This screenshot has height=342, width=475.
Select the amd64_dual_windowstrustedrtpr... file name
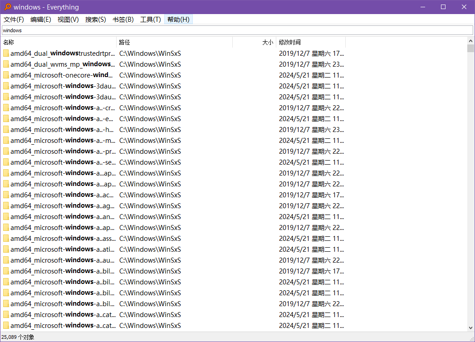[x=63, y=54]
